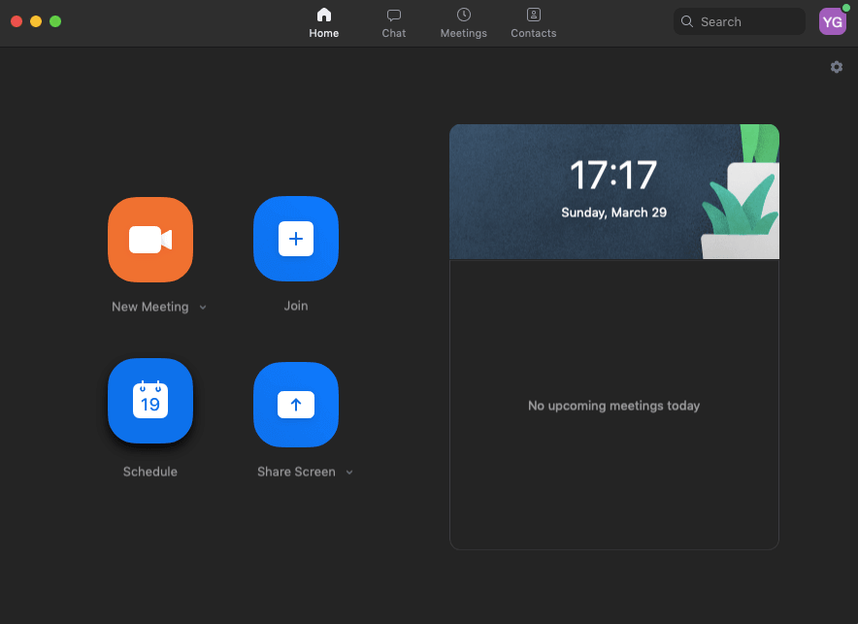Open the YG profile avatar
The width and height of the screenshot is (858, 624).
[x=833, y=22]
